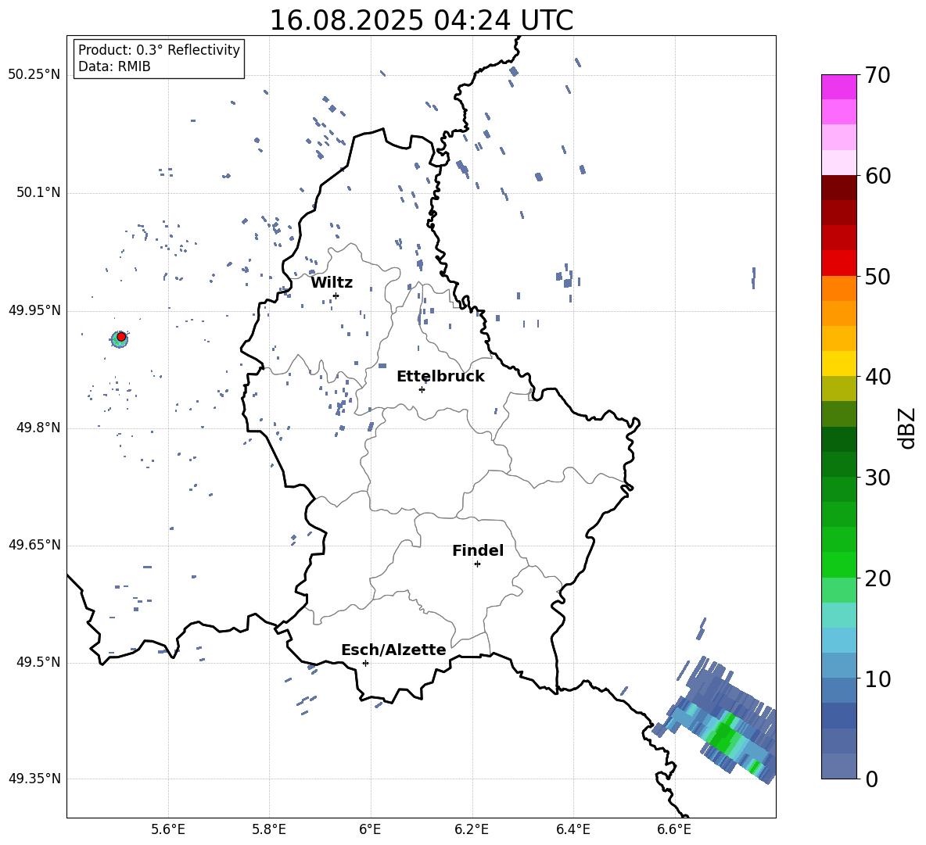Select the Wiltz station label
This screenshot has height=845, width=926.
pyautogui.click(x=332, y=283)
